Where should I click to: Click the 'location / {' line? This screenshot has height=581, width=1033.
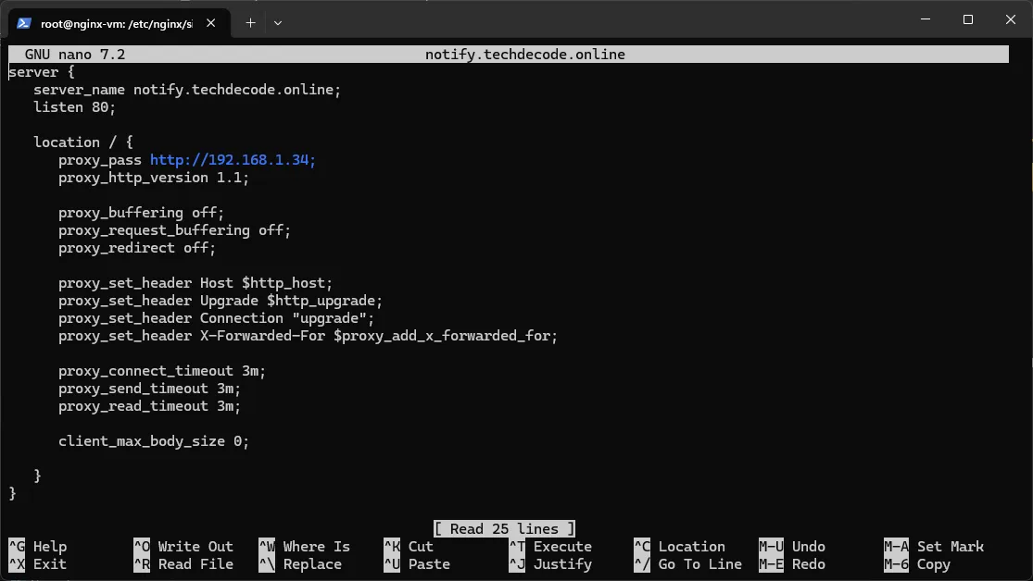[83, 142]
